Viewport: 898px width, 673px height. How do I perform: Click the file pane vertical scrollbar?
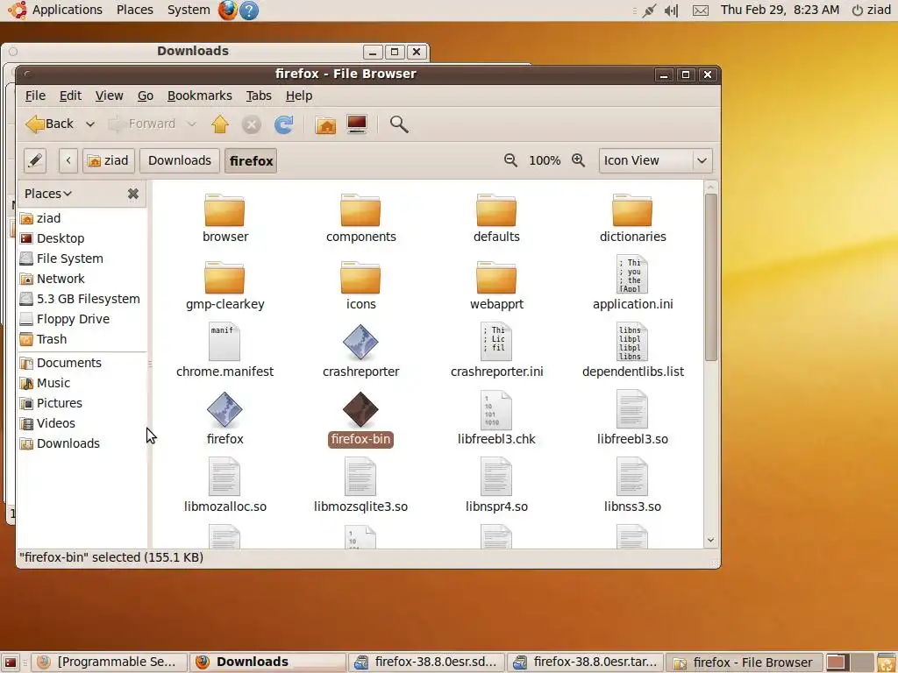(710, 278)
